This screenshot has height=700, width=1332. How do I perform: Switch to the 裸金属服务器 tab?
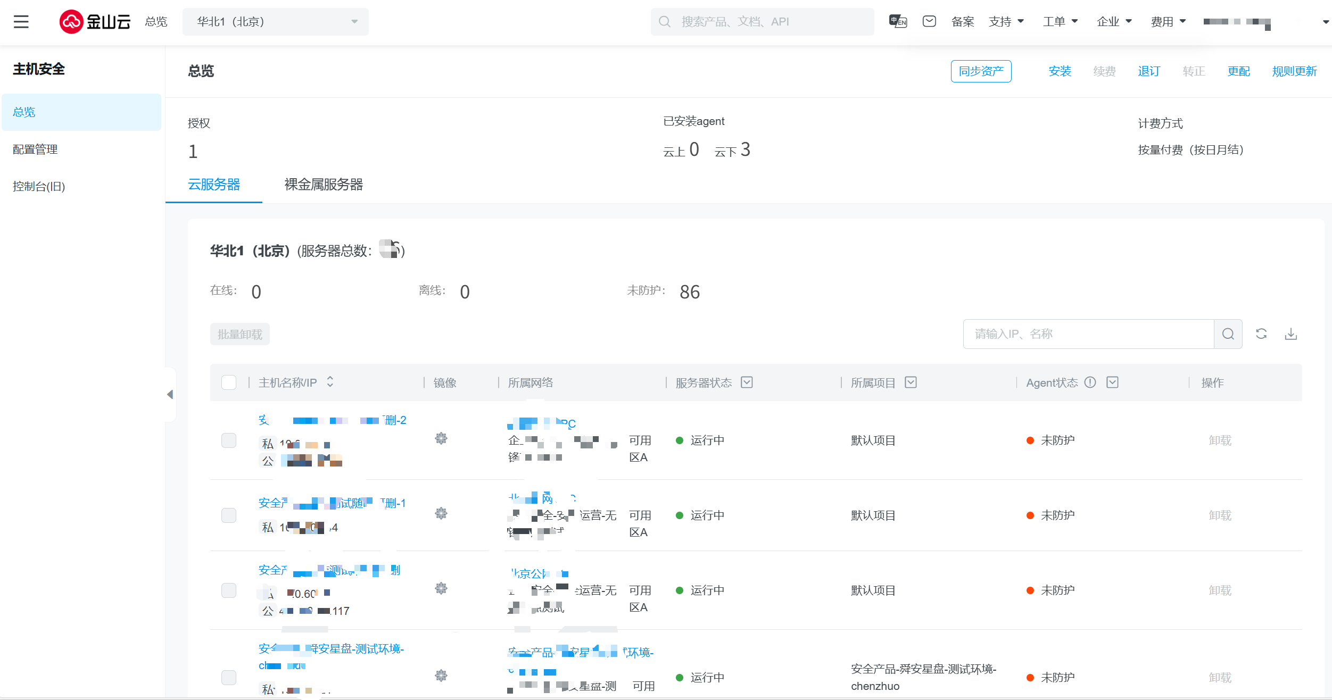click(324, 185)
